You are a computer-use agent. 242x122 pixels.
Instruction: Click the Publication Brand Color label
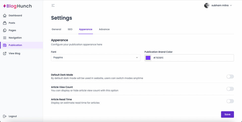[159, 52]
